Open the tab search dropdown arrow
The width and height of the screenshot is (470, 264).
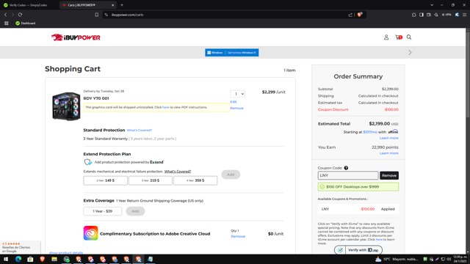pos(432,5)
